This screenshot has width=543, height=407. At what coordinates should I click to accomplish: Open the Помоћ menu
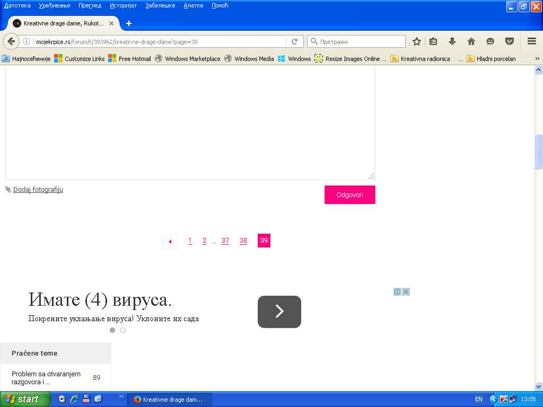[x=220, y=5]
